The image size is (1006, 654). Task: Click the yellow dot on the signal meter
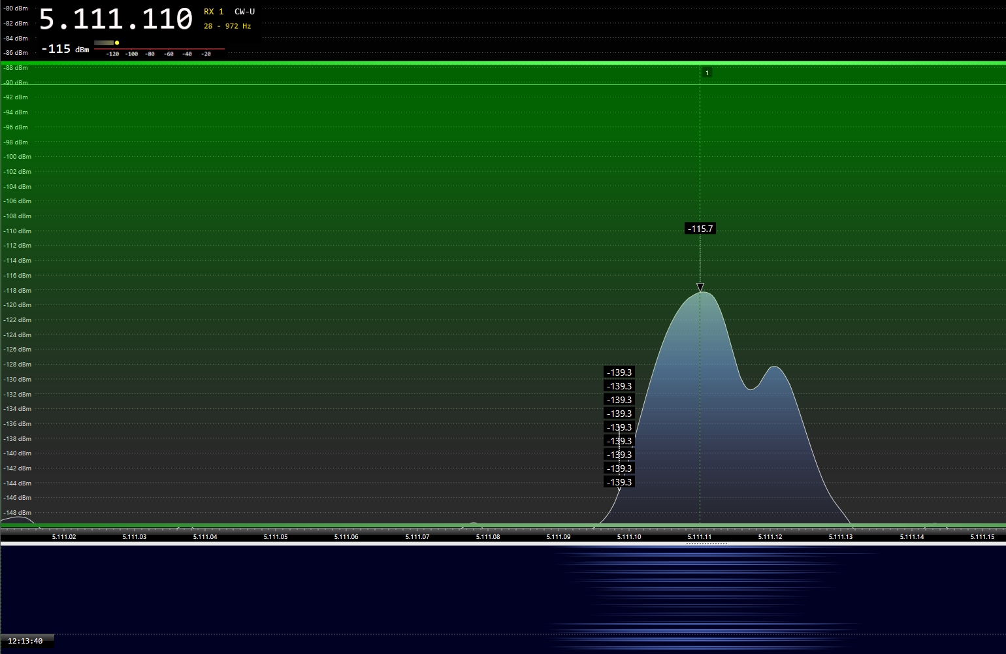pos(117,43)
